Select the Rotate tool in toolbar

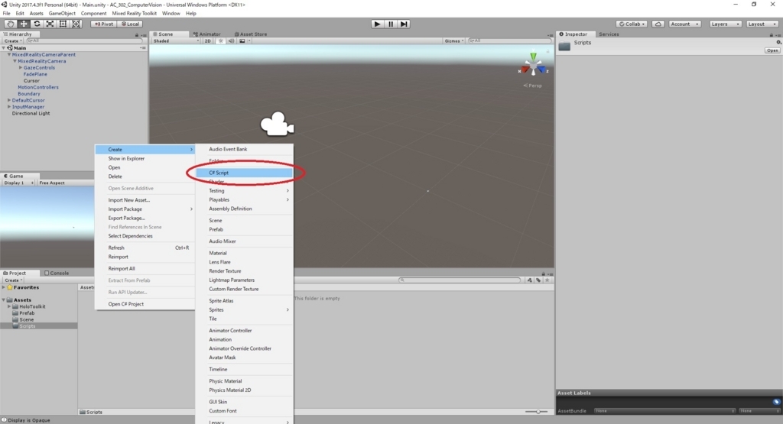click(x=37, y=24)
